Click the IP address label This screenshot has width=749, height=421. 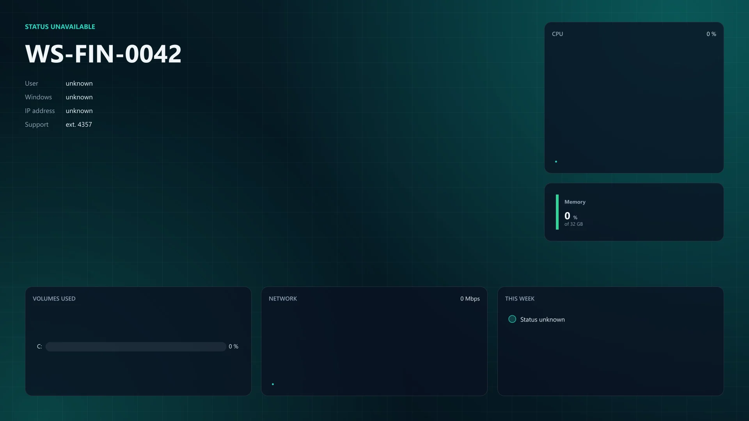(40, 111)
